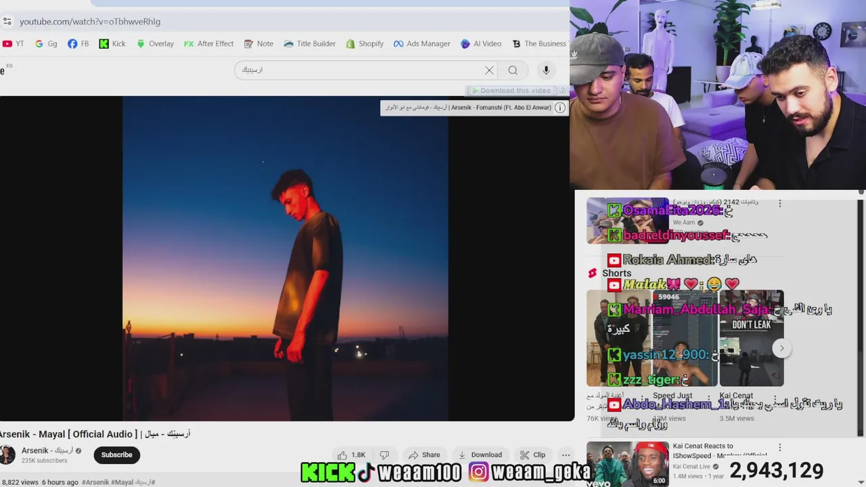Open the AI Video bookmark

point(481,44)
